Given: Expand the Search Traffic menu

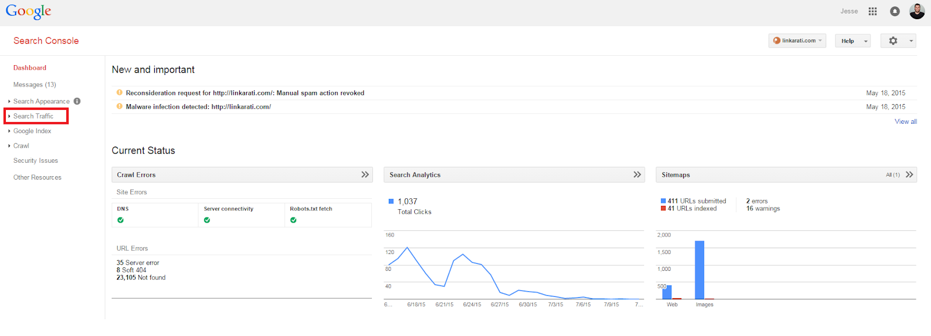Looking at the screenshot, I should tap(33, 116).
